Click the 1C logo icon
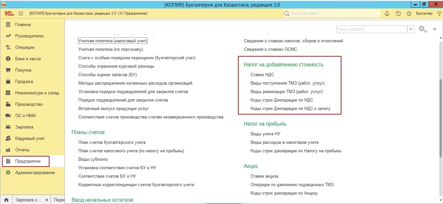 click(8, 13)
